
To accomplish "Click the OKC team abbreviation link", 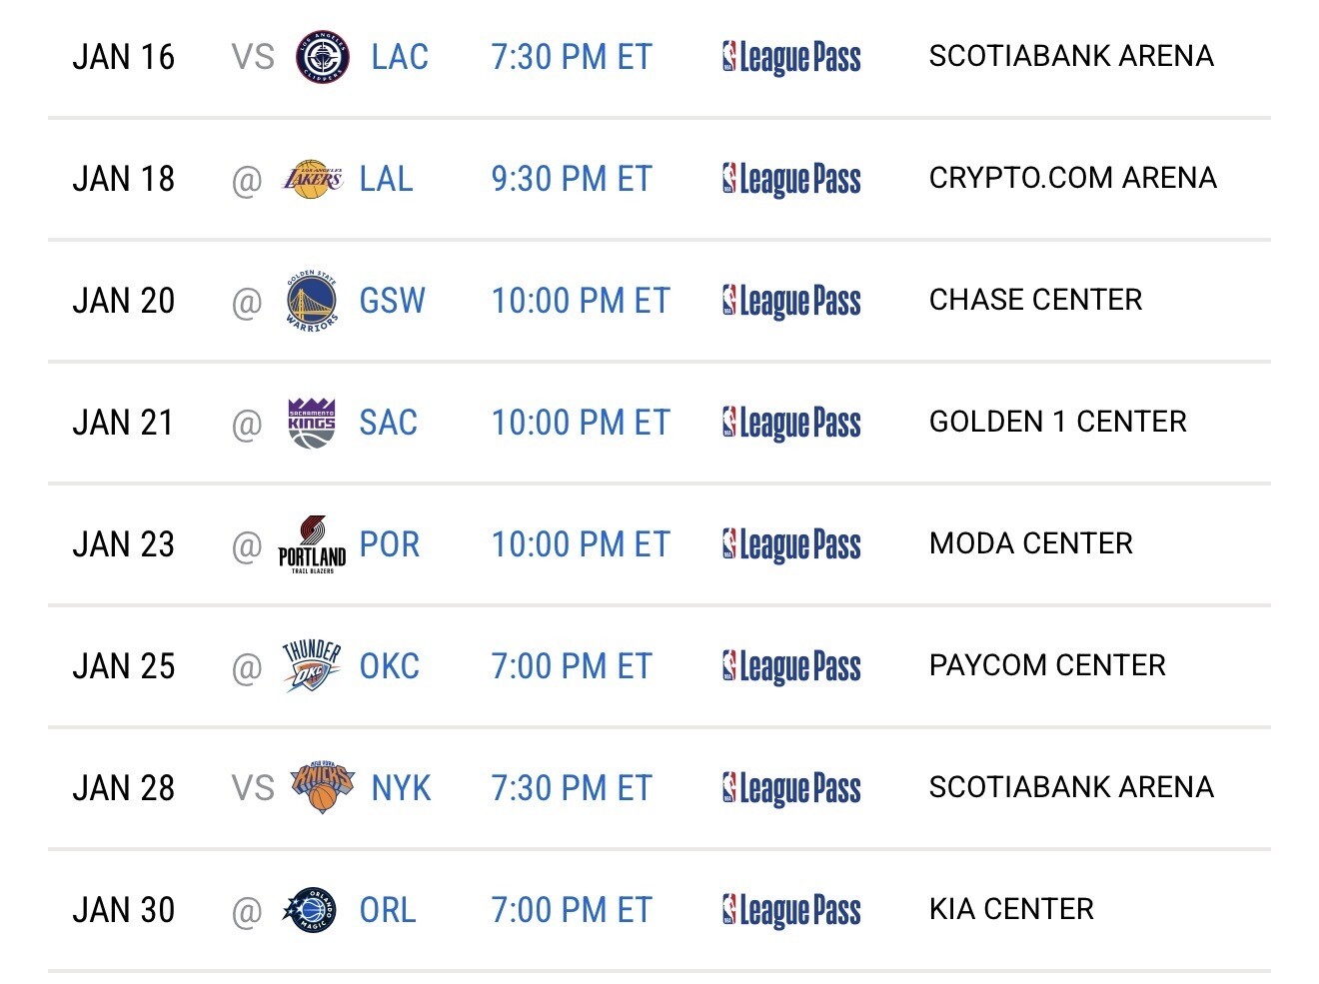I will coord(390,666).
